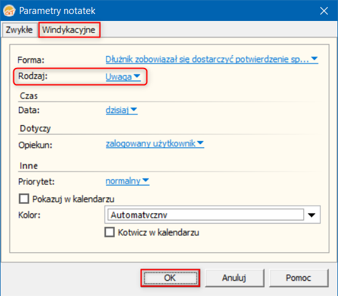
Task: Select the Windykacyjne tab
Action: coord(69,30)
